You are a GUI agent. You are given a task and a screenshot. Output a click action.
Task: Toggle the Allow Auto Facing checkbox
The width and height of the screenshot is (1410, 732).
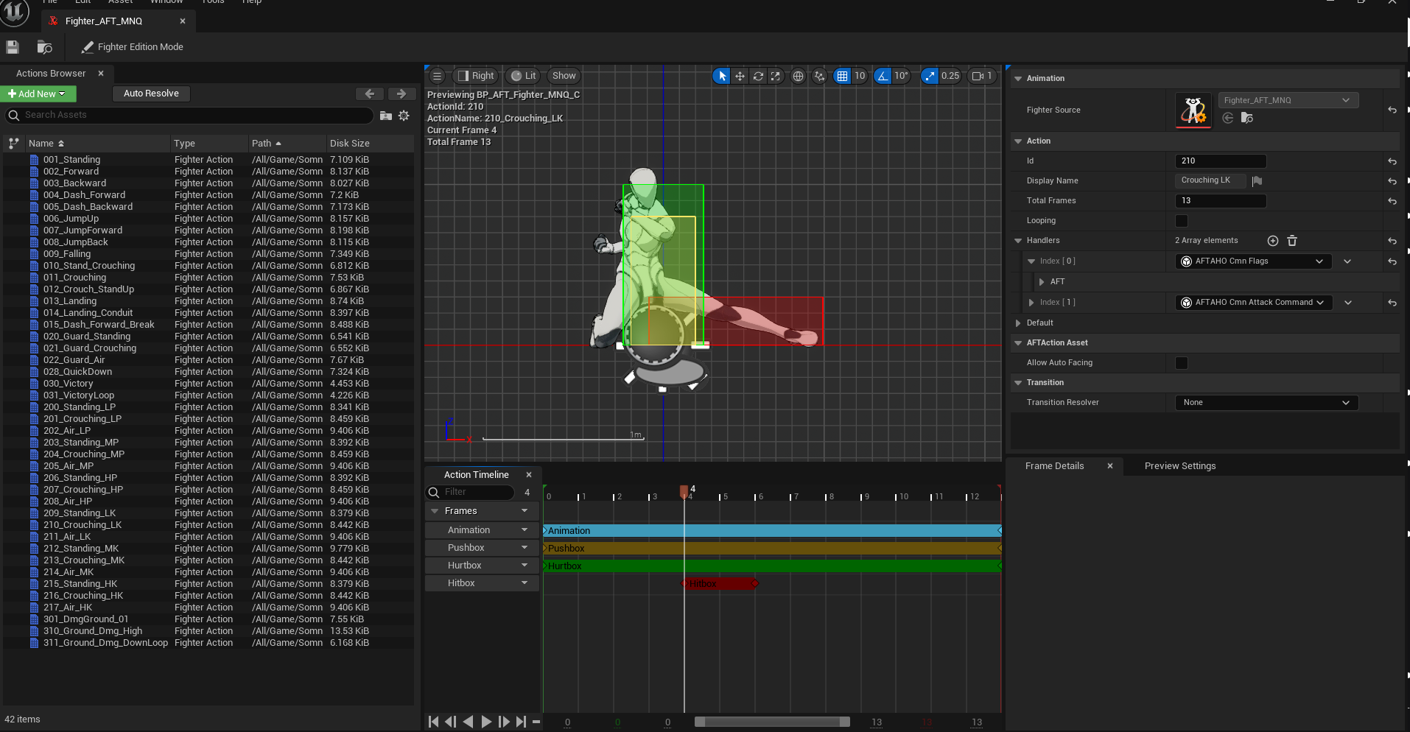[x=1182, y=363]
